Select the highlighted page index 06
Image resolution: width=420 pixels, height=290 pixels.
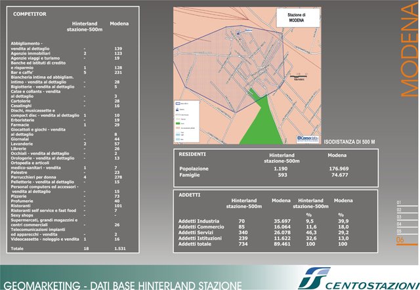coord(400,239)
